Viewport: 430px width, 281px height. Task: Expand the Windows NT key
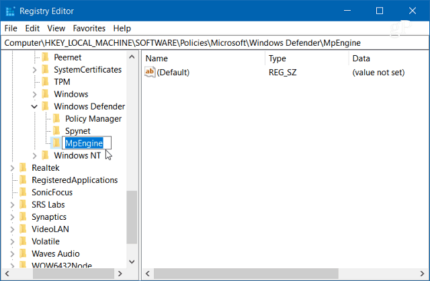click(34, 156)
